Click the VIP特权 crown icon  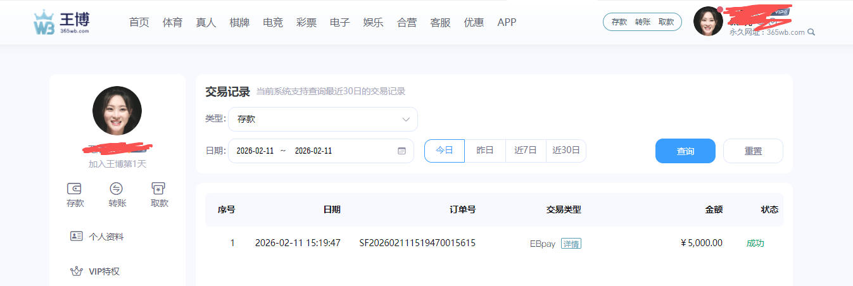pos(77,271)
